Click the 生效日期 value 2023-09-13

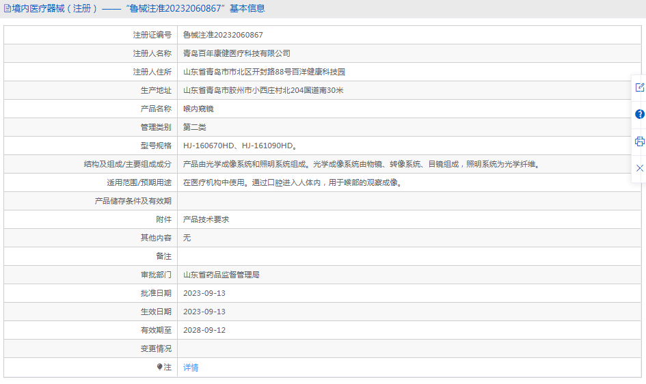[204, 312]
